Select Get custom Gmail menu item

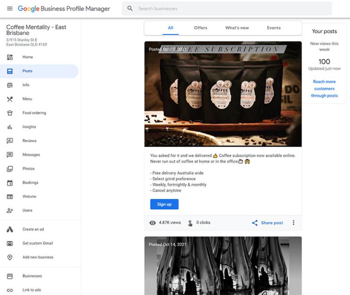[37, 243]
